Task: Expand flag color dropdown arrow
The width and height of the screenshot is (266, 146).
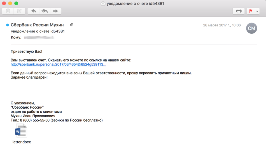Action: coord(257,11)
